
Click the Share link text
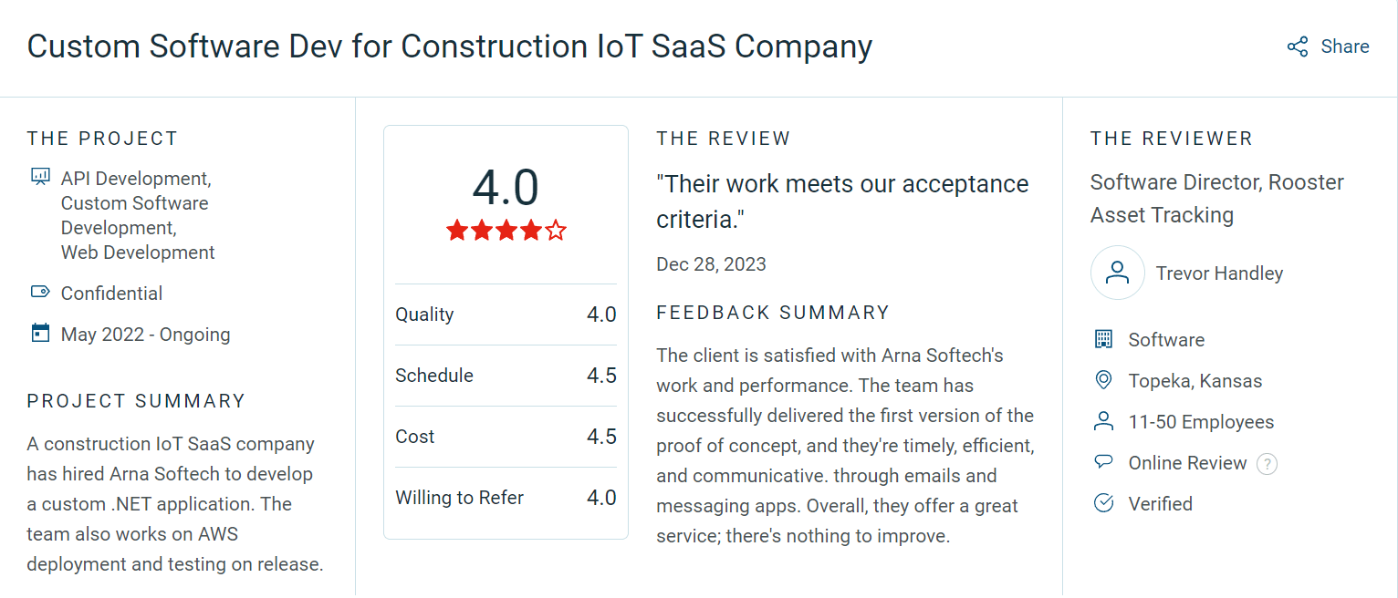(1344, 46)
